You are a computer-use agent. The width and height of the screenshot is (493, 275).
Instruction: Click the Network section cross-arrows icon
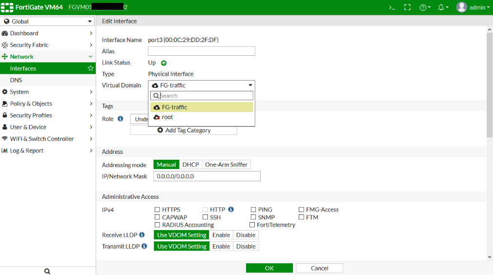tap(5, 57)
